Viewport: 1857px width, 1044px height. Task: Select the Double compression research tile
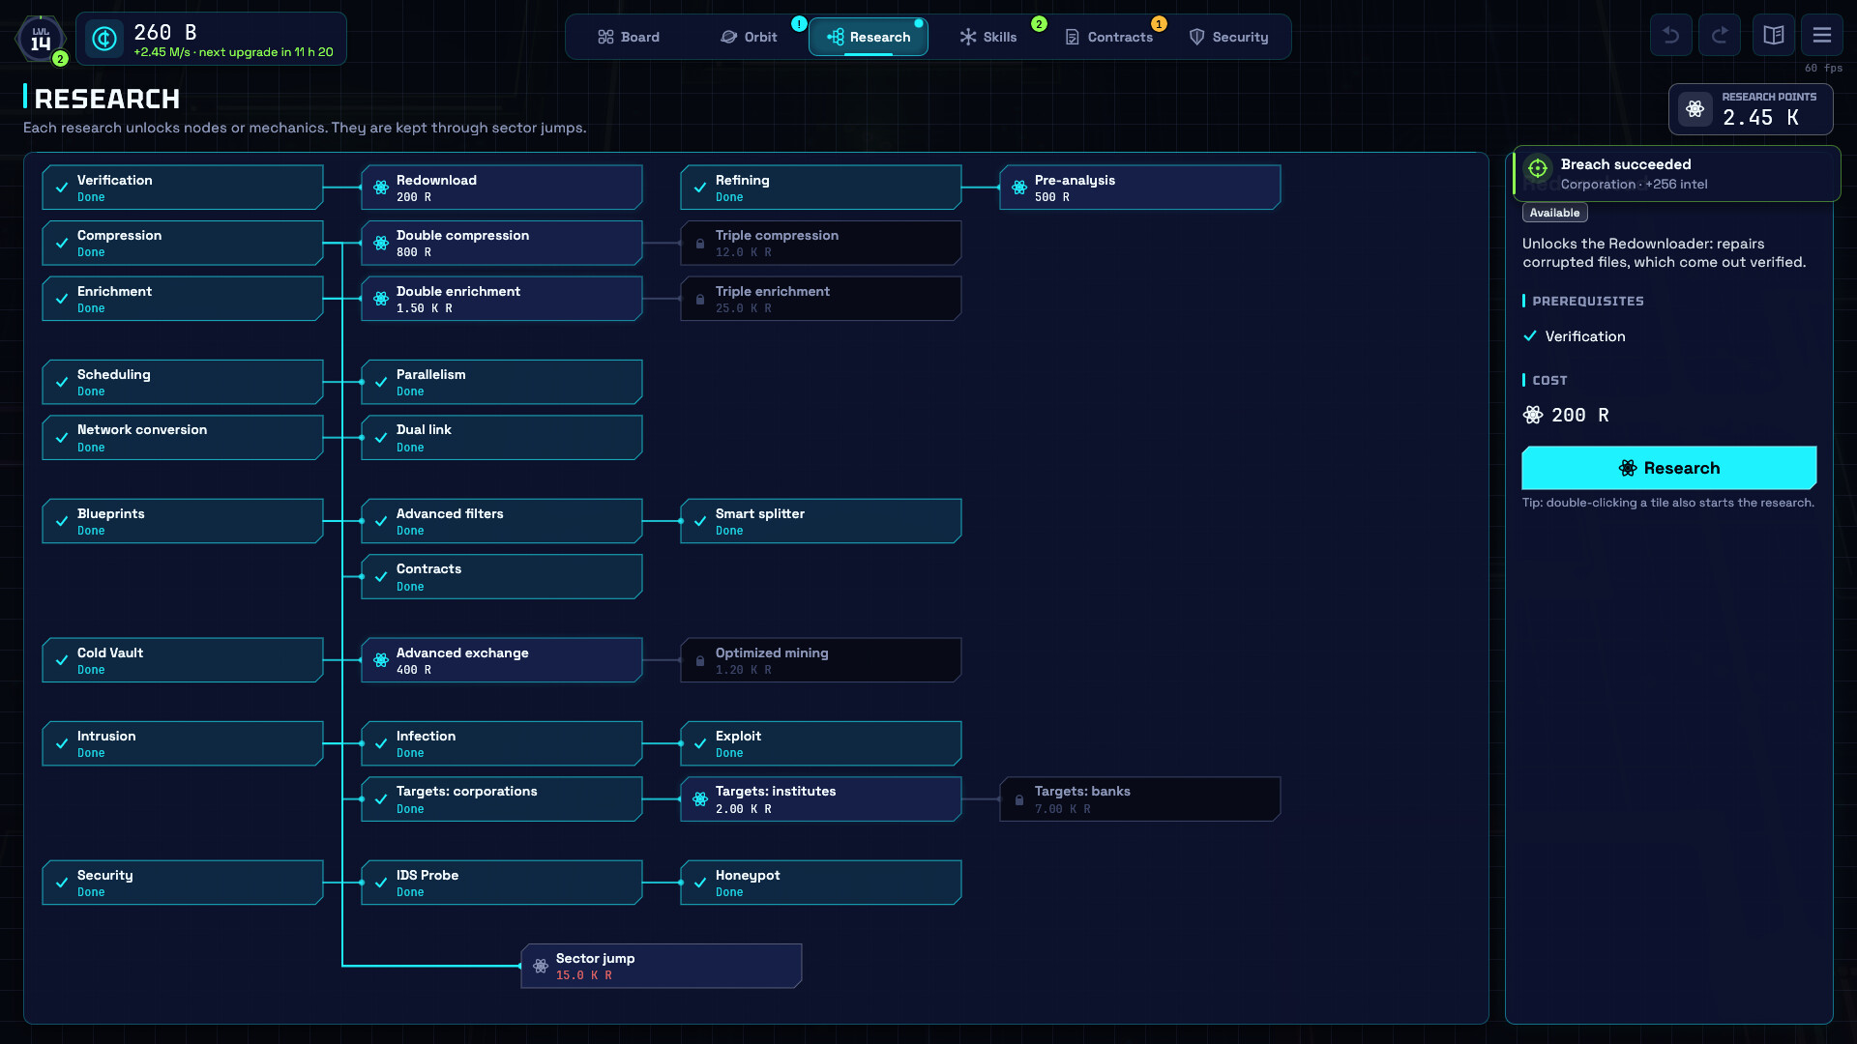click(x=502, y=243)
